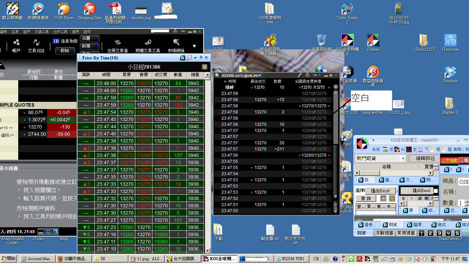This screenshot has width=469, height=266.
Task: Open the 資源回收筒 recycle bin
Action: tap(322, 43)
